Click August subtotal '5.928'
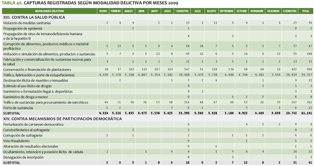 (212, 113)
